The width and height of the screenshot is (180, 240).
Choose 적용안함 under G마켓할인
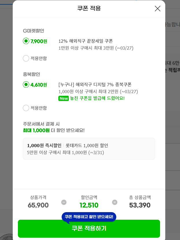26,58
